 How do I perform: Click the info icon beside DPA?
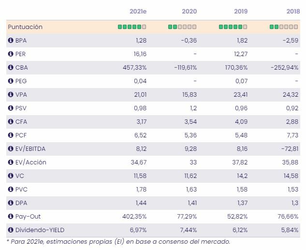coord(10,203)
